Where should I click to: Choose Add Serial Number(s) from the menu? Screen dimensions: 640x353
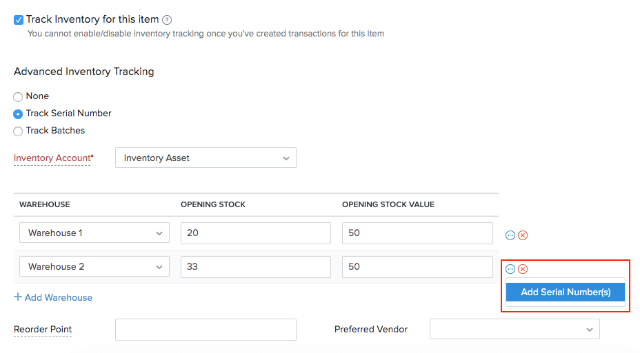click(566, 292)
